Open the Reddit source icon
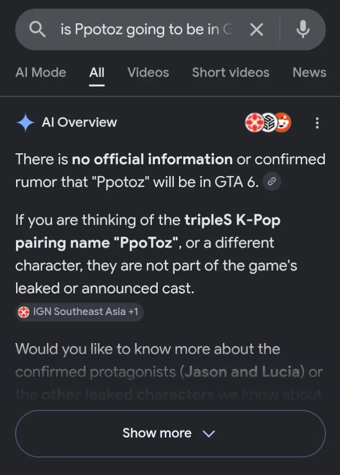The width and height of the screenshot is (340, 475). [x=283, y=123]
